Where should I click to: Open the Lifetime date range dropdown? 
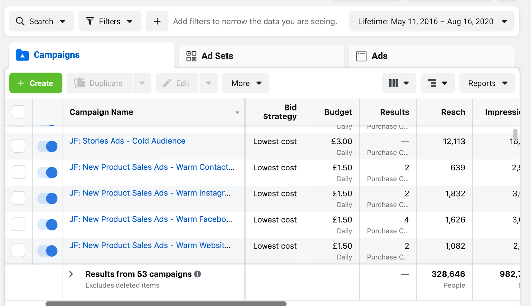coord(432,22)
